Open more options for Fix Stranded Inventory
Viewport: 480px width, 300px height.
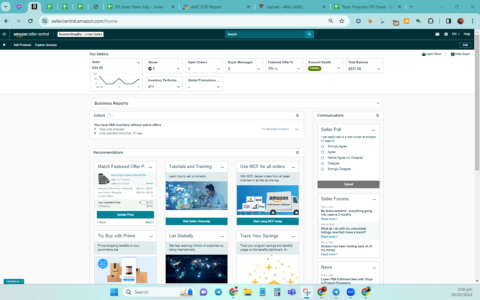(297, 129)
